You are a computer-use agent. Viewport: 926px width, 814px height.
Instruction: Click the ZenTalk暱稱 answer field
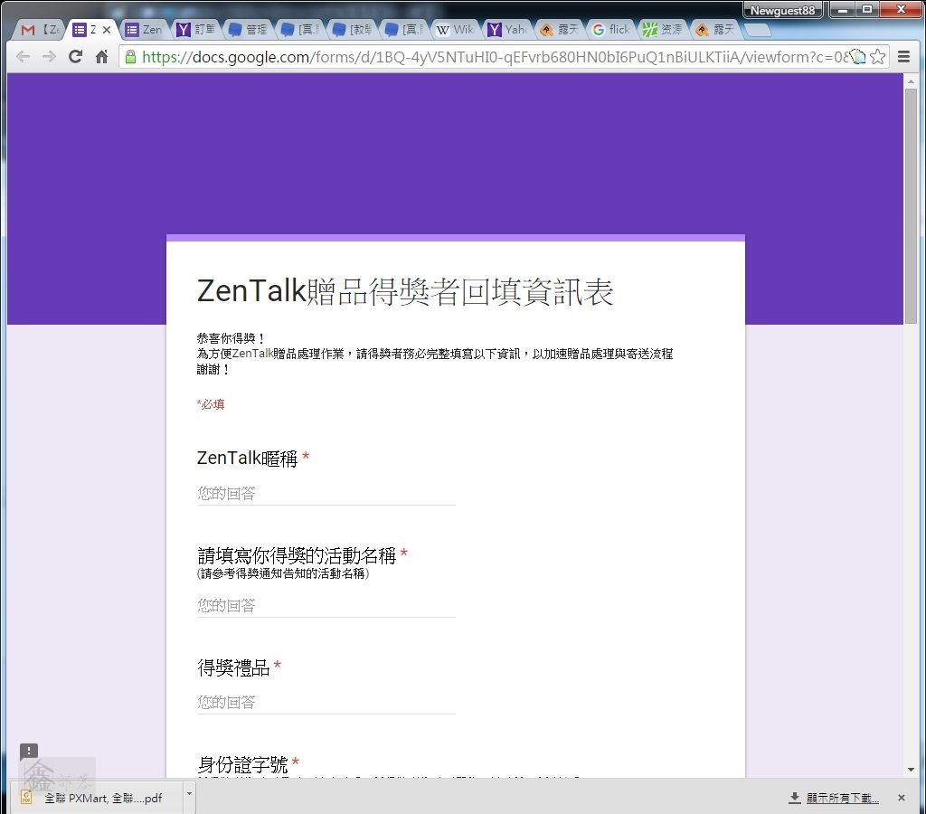click(x=326, y=493)
